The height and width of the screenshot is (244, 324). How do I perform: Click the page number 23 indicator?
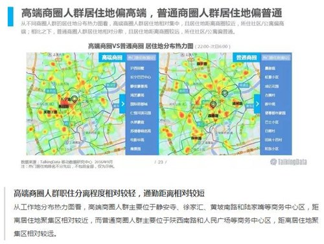(161, 162)
